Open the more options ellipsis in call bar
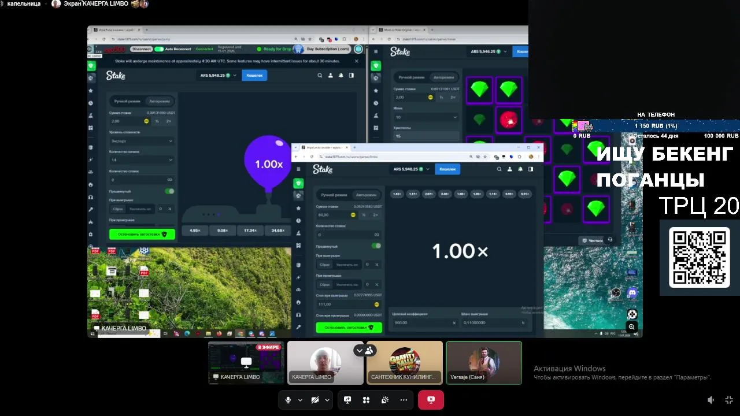This screenshot has height=416, width=740. [404, 400]
